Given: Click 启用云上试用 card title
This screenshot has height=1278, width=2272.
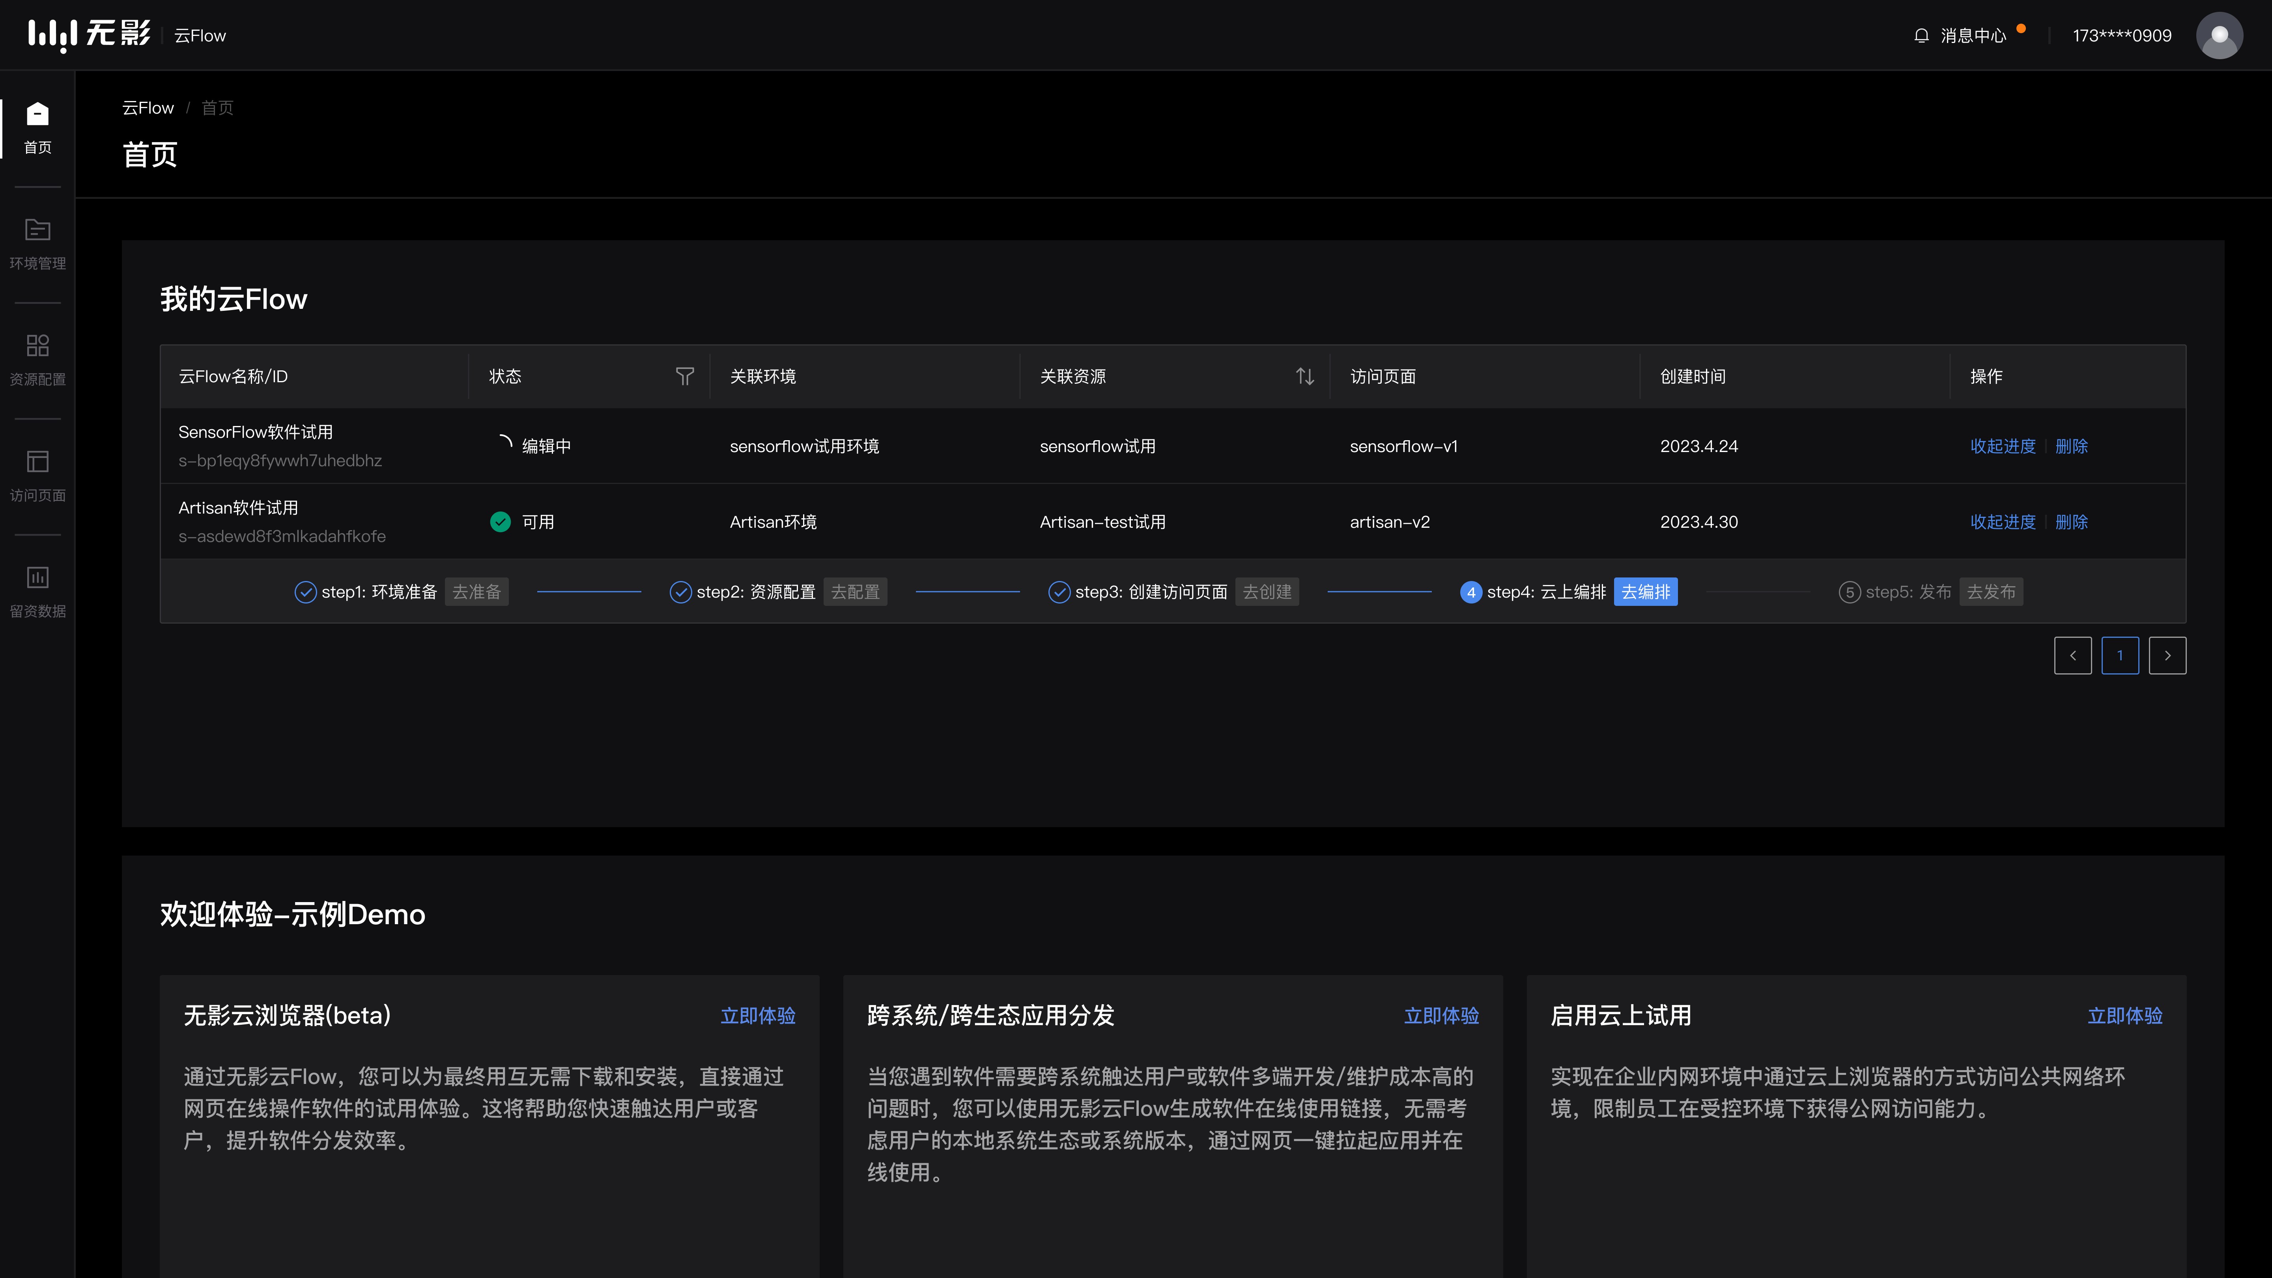Looking at the screenshot, I should [1621, 1016].
